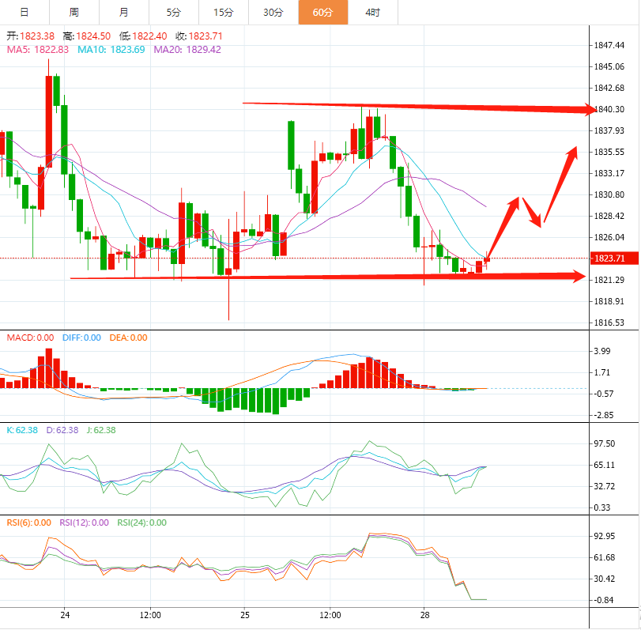Click the -2.85 MACD axis label
Screen dimensions: 641x630
(x=603, y=415)
